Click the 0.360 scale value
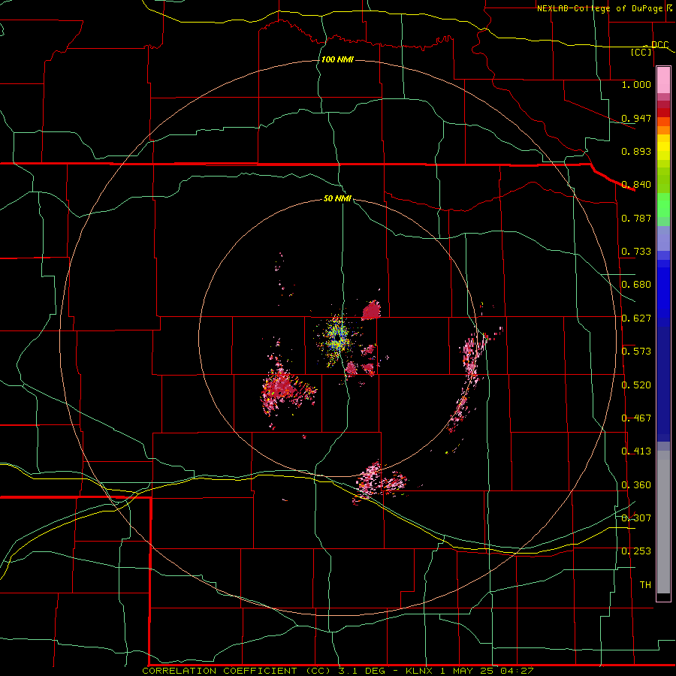Viewport: 676px width, 676px height. coord(636,485)
